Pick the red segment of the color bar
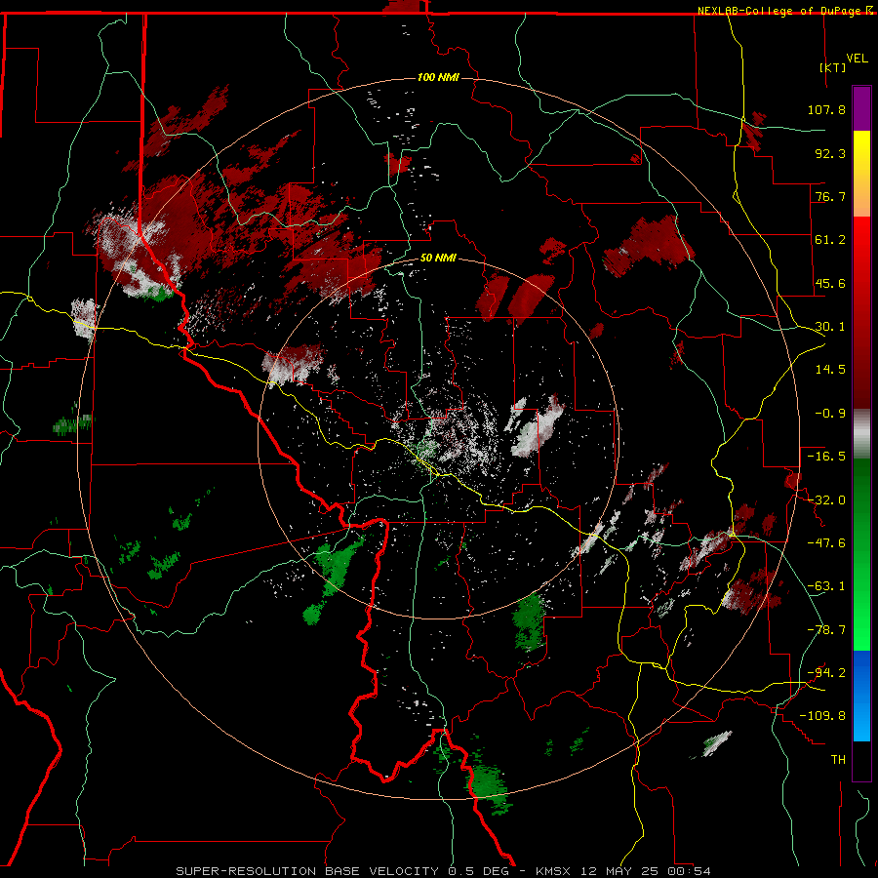Viewport: 878px width, 878px height. [x=861, y=312]
